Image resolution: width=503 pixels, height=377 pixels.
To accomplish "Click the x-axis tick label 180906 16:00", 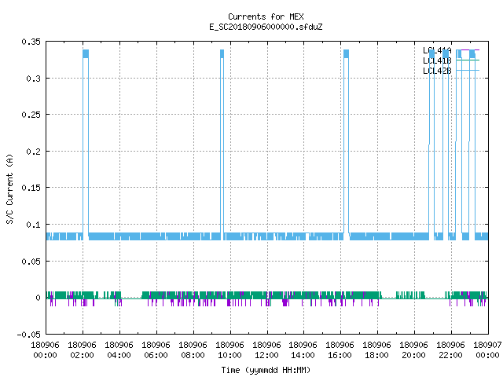I will 340,350.
